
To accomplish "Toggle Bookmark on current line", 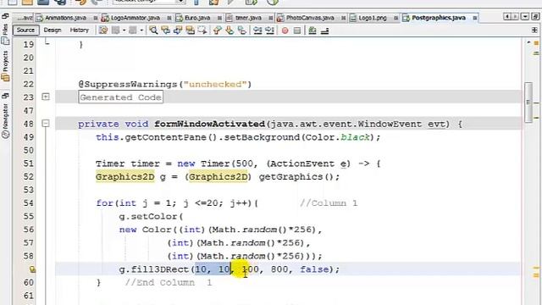I will 242,30.
